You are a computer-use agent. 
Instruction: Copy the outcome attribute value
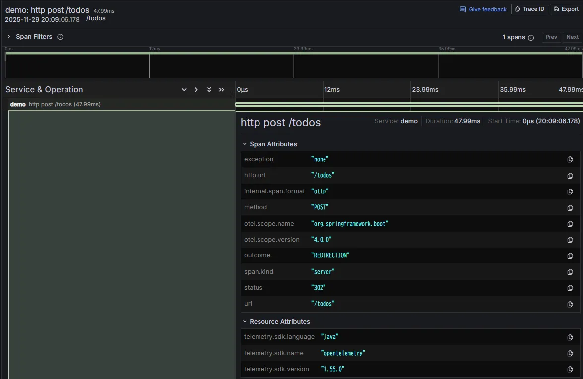(x=570, y=256)
